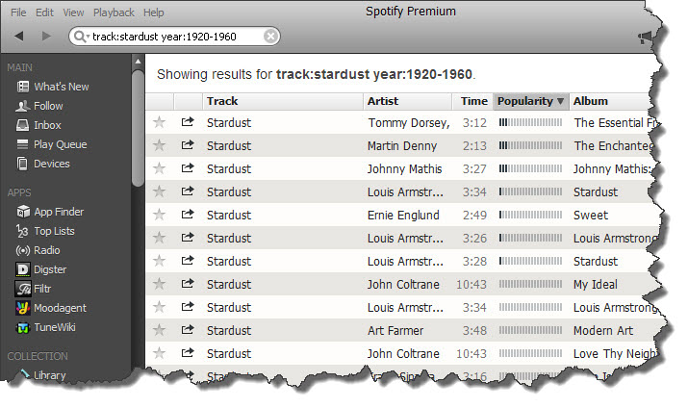Launch the TuneWiki app

(54, 327)
